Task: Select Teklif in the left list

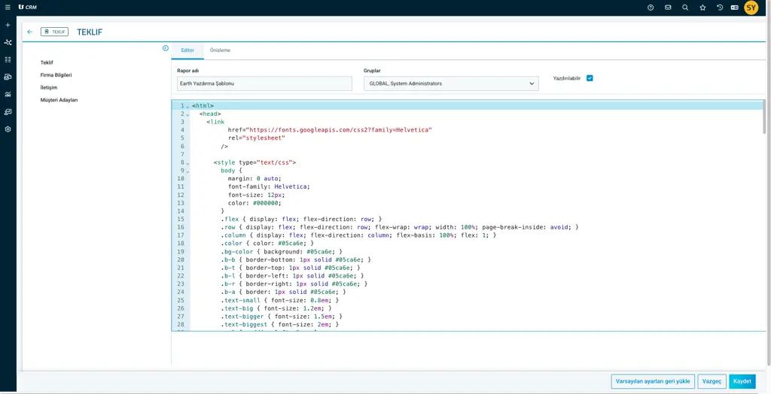Action: coord(47,62)
